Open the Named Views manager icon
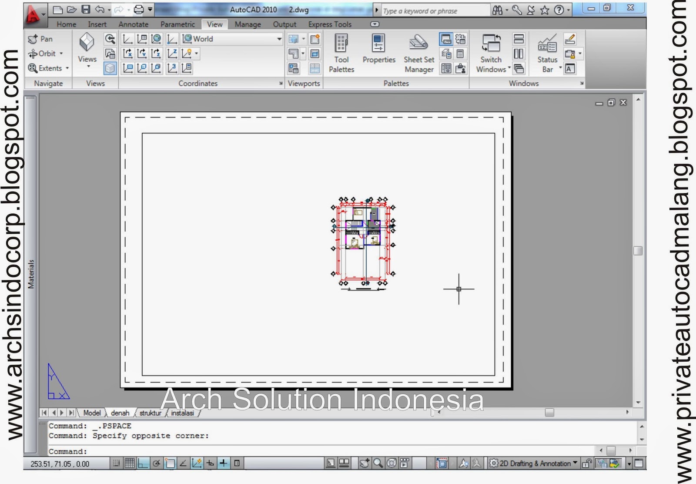This screenshot has width=696, height=484. point(110,54)
